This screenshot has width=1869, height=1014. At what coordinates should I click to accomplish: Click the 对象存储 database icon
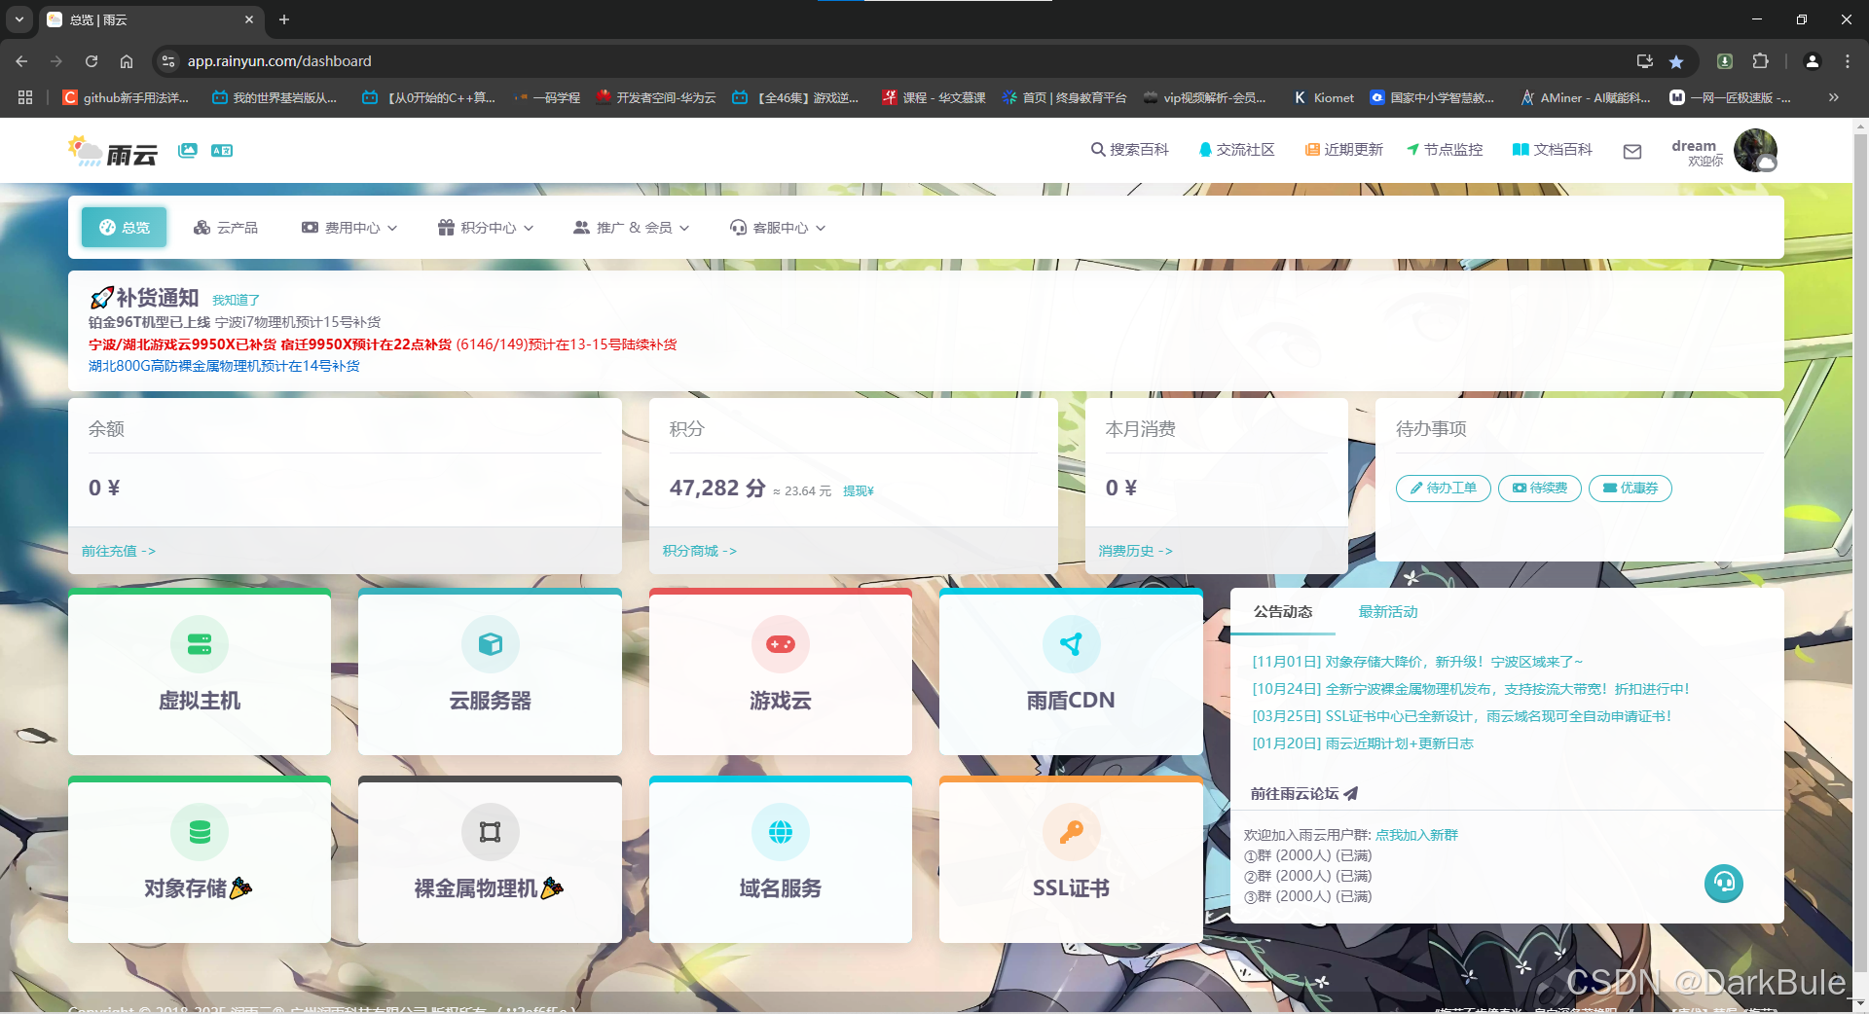pos(200,832)
